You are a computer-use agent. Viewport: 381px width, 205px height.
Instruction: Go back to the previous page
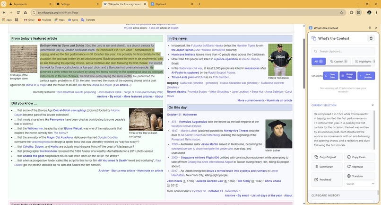point(4,12)
